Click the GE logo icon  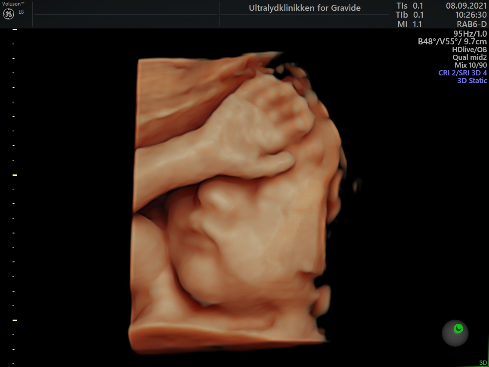pos(9,14)
